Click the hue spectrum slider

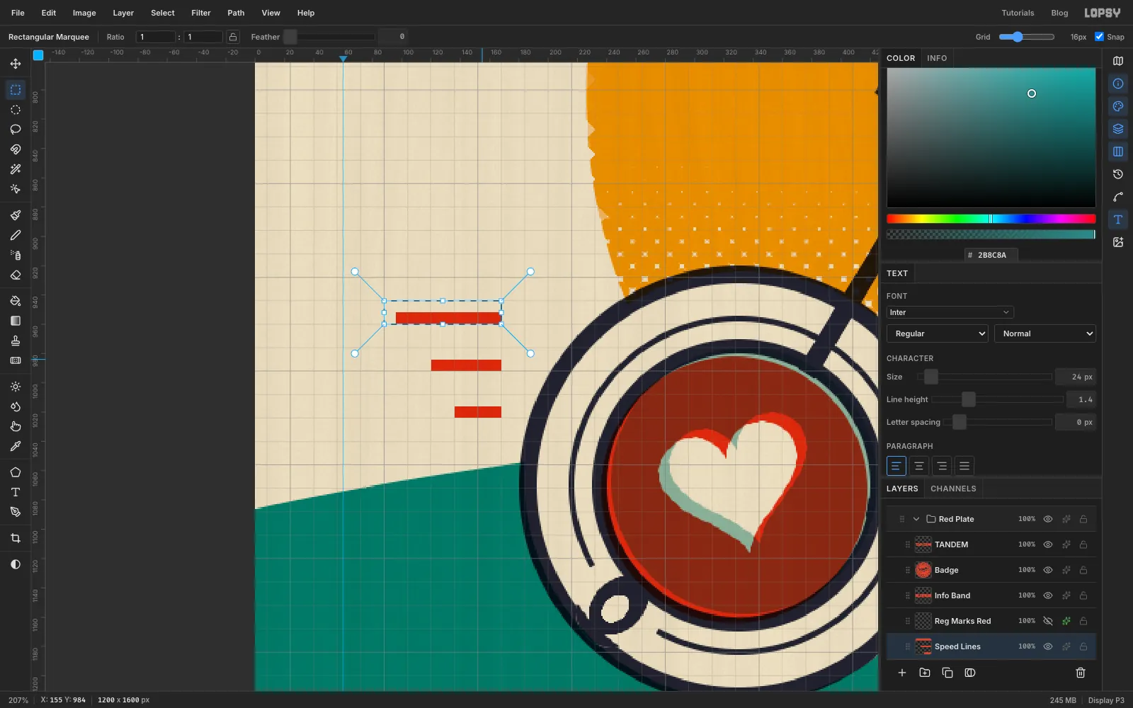click(x=991, y=219)
